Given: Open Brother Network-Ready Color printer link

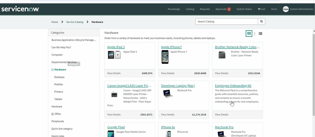Looking at the screenshot, I should tap(238, 47).
